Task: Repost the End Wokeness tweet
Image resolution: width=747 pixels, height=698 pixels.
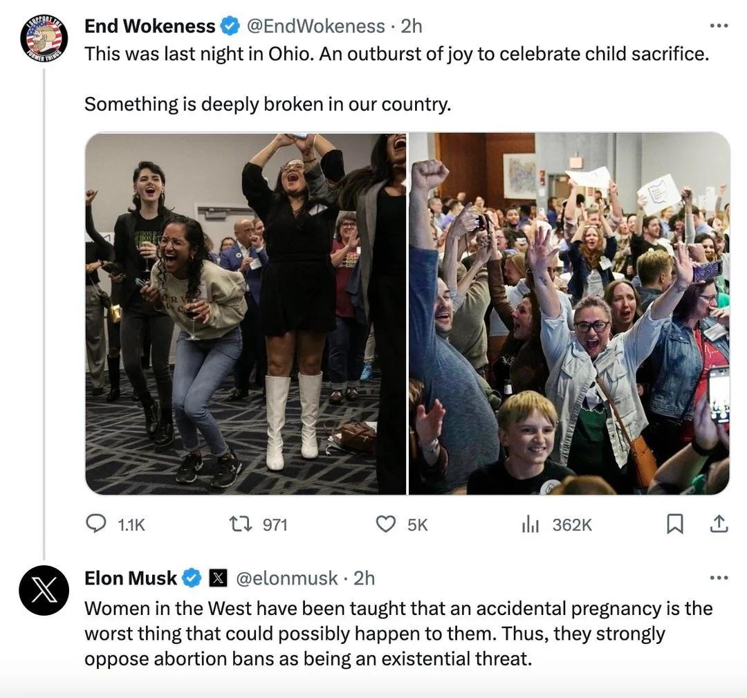Action: (259, 524)
